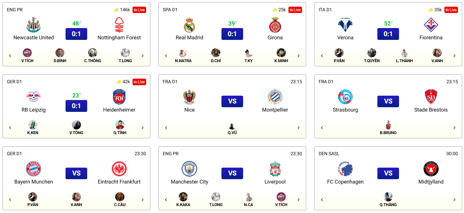Click the RB Leipzig club logo
This screenshot has height=213, width=464.
[33, 97]
